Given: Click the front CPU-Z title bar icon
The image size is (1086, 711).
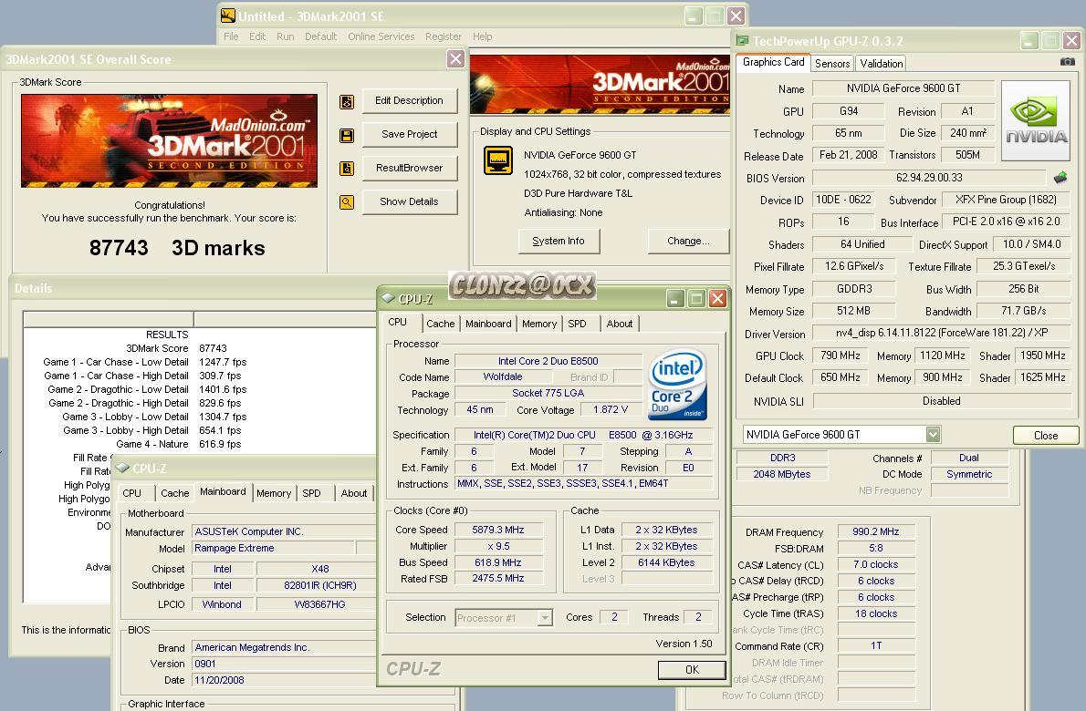Looking at the screenshot, I should pyautogui.click(x=389, y=298).
